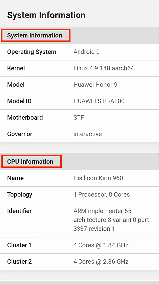Click the Model ID row label
This screenshot has height=284, width=159.
(19, 101)
